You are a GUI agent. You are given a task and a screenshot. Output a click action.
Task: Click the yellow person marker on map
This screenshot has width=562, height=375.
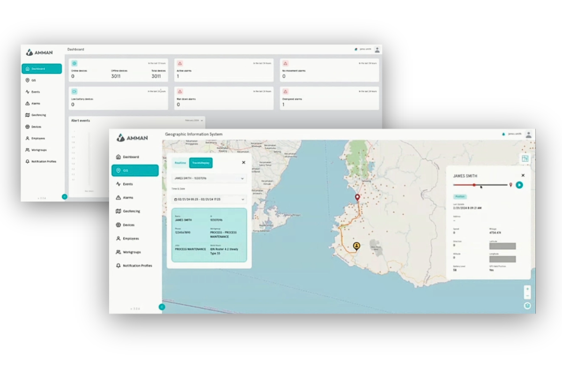356,246
